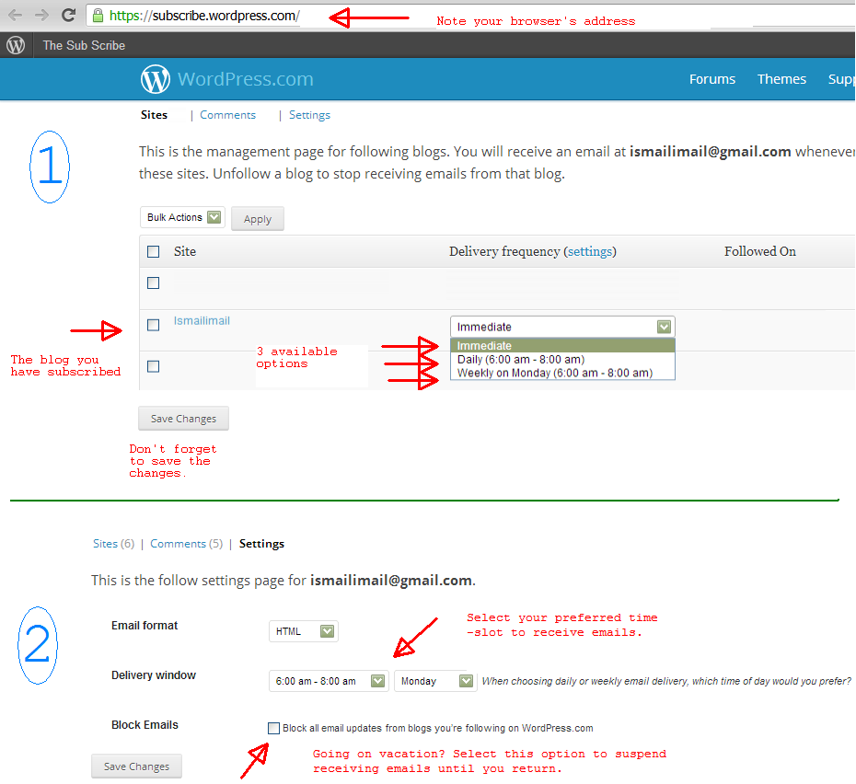Open the Bulk Actions dropdown
The width and height of the screenshot is (856, 784).
click(182, 217)
